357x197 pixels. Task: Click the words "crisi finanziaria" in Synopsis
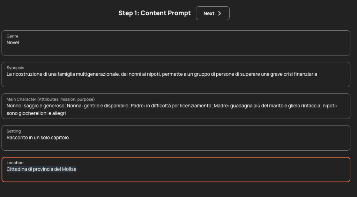click(302, 74)
